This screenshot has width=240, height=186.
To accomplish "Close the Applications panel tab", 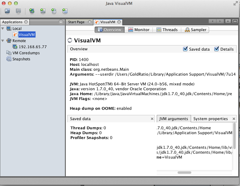I will pos(26,22).
